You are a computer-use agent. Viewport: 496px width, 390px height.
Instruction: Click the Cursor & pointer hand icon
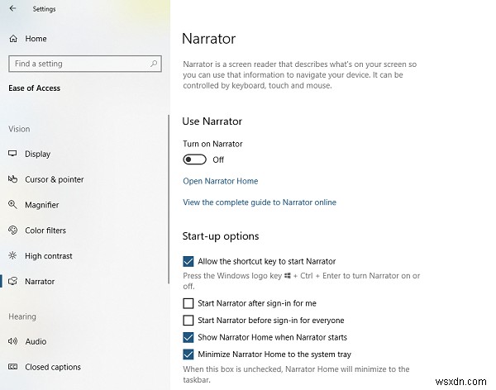pos(12,179)
